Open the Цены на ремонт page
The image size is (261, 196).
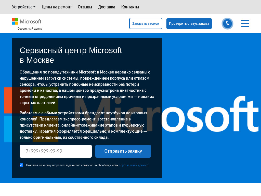(x=57, y=7)
